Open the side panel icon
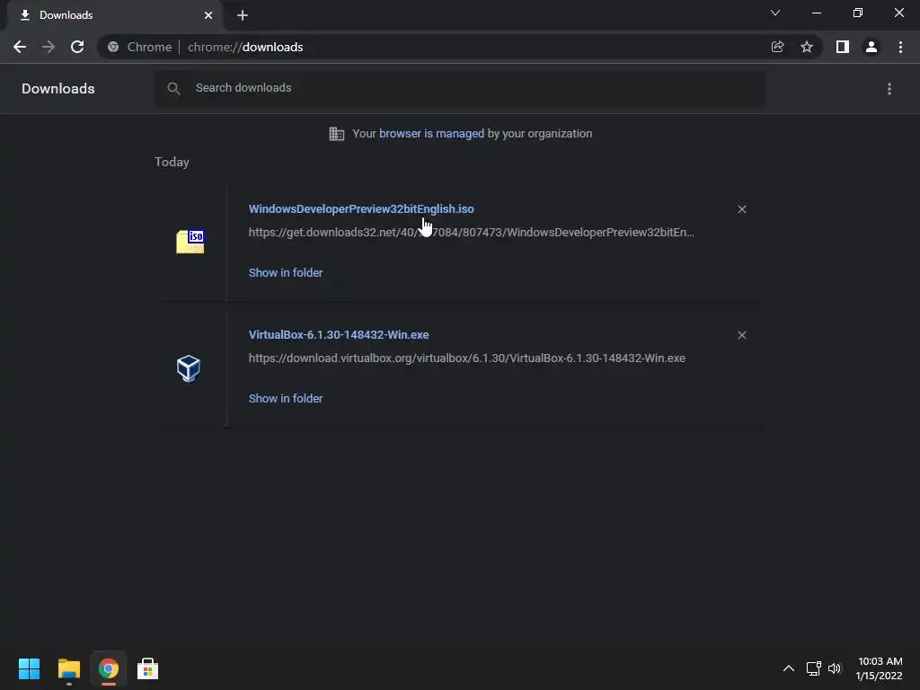 pyautogui.click(x=843, y=47)
